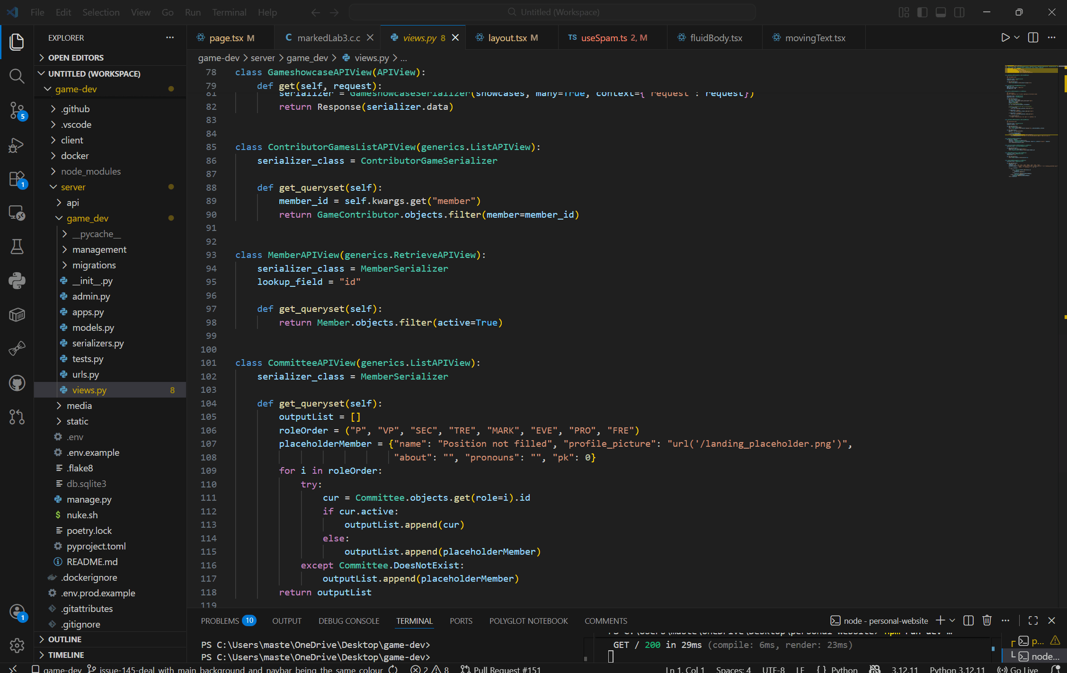
Task: Click Spaces: 4 indentation setting
Action: coord(733,669)
